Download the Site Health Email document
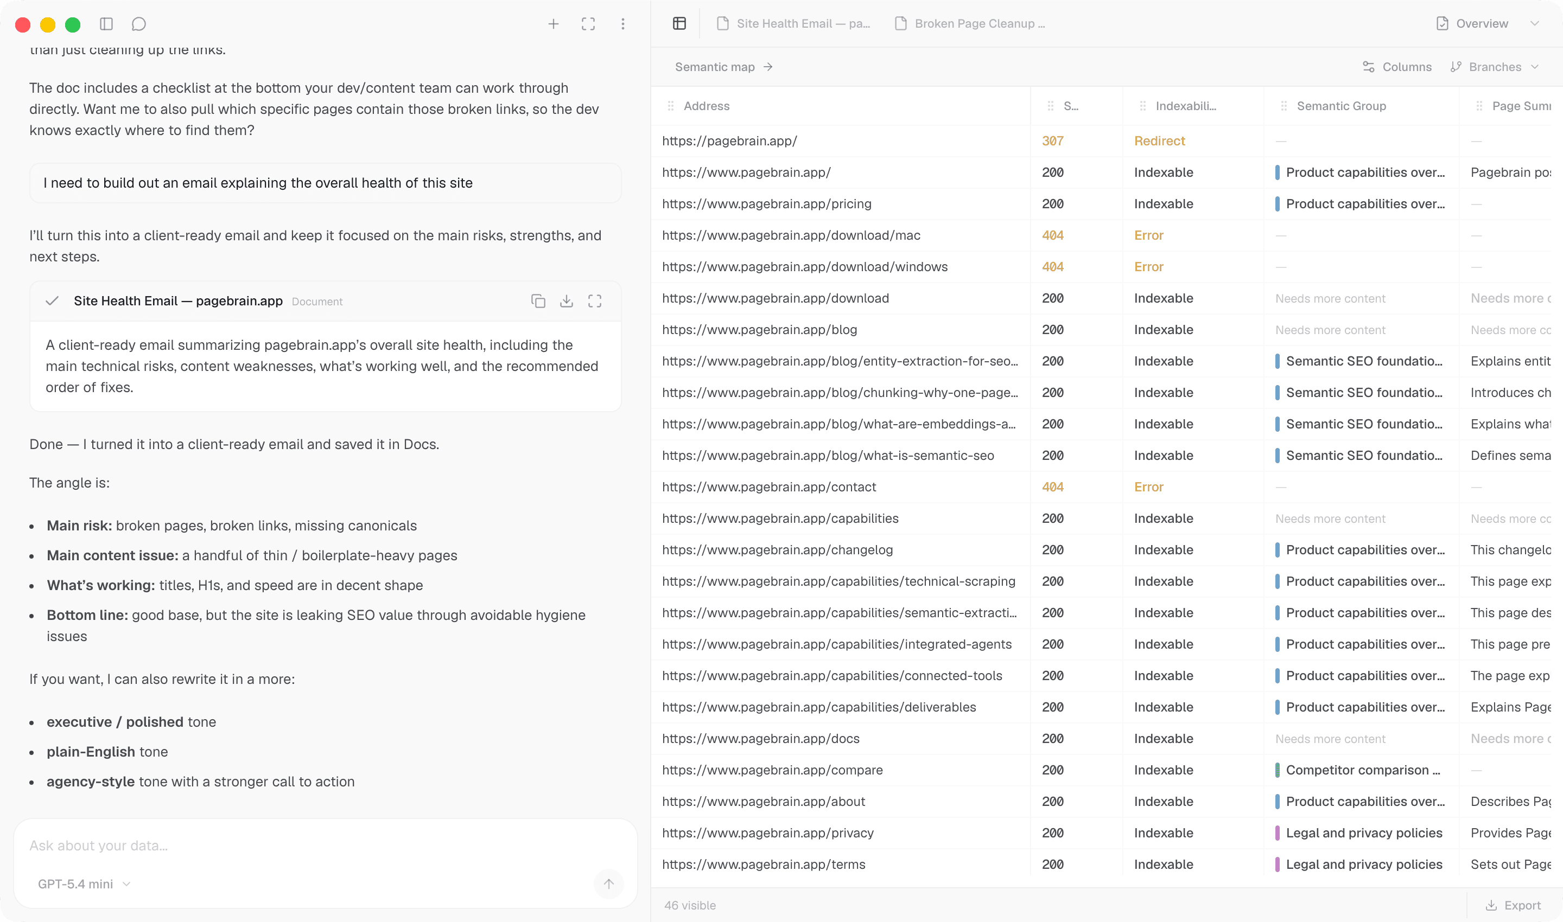This screenshot has width=1563, height=922. pos(567,302)
